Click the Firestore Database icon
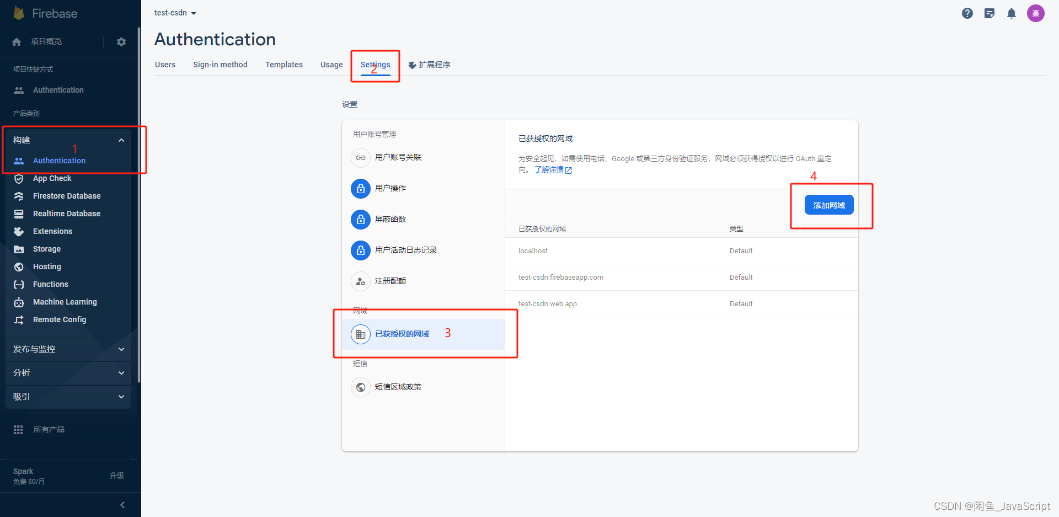Screen dimensions: 1059x517 19,196
